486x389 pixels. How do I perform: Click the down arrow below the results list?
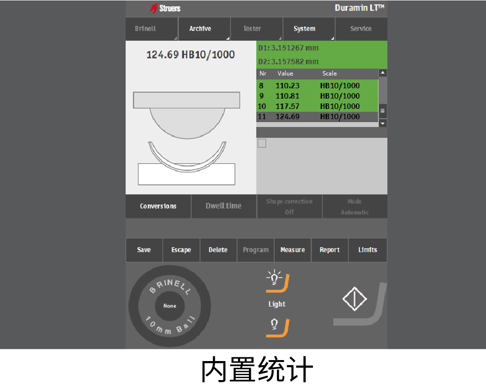point(383,123)
